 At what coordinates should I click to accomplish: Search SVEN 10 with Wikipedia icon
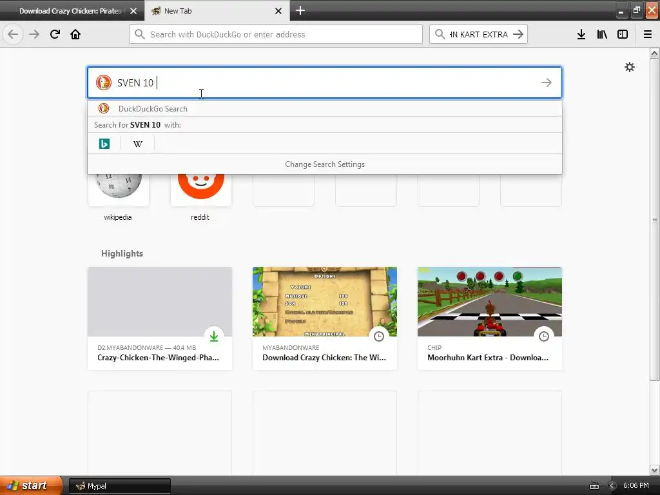tap(138, 144)
